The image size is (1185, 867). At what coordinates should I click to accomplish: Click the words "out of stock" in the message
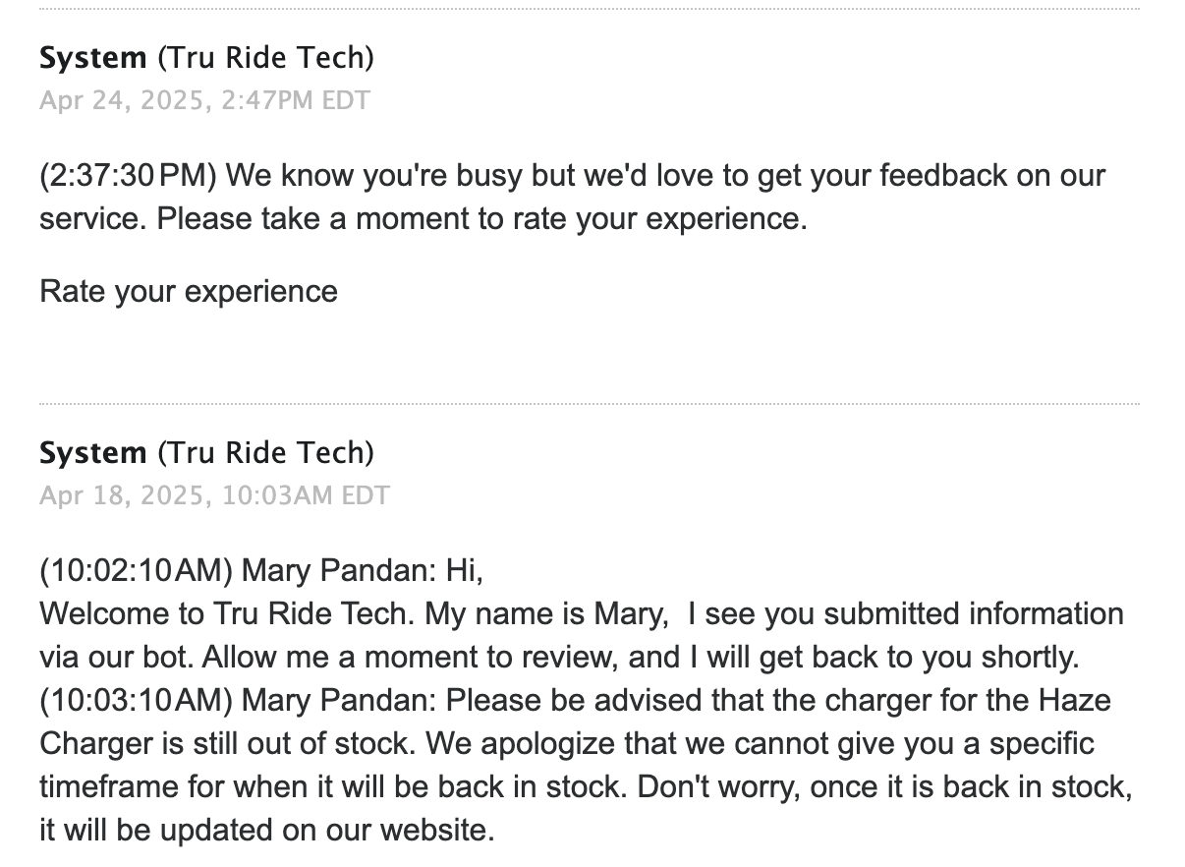pos(330,744)
